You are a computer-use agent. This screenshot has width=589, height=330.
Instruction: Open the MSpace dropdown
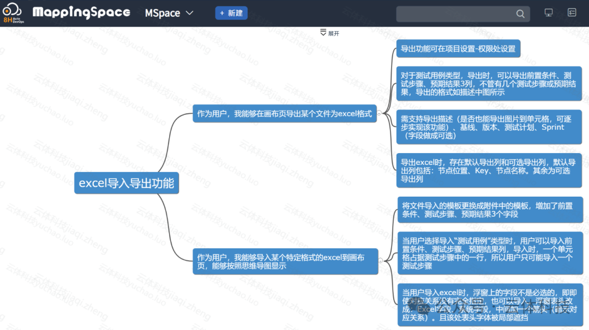click(169, 13)
